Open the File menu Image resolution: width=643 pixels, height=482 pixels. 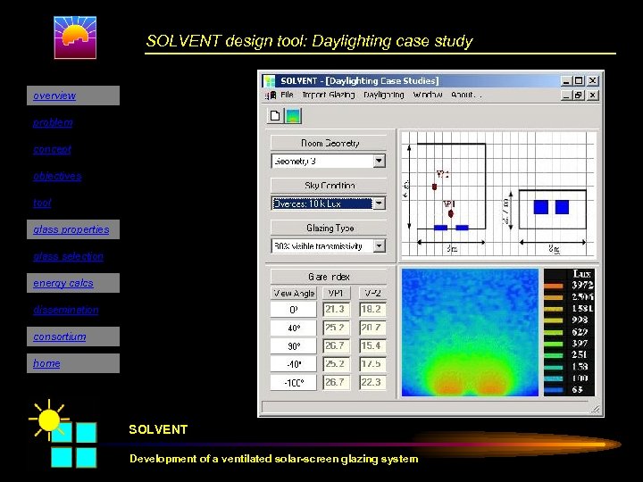point(287,96)
